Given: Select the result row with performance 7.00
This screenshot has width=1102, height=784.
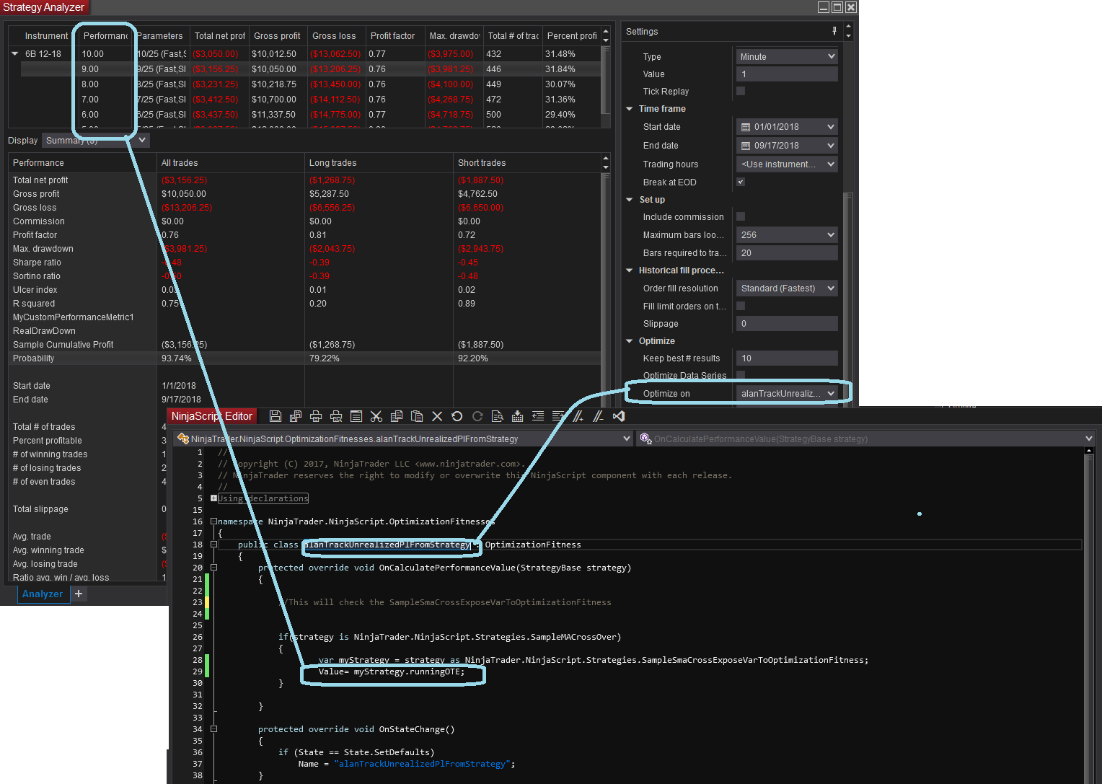Looking at the screenshot, I should point(310,100).
